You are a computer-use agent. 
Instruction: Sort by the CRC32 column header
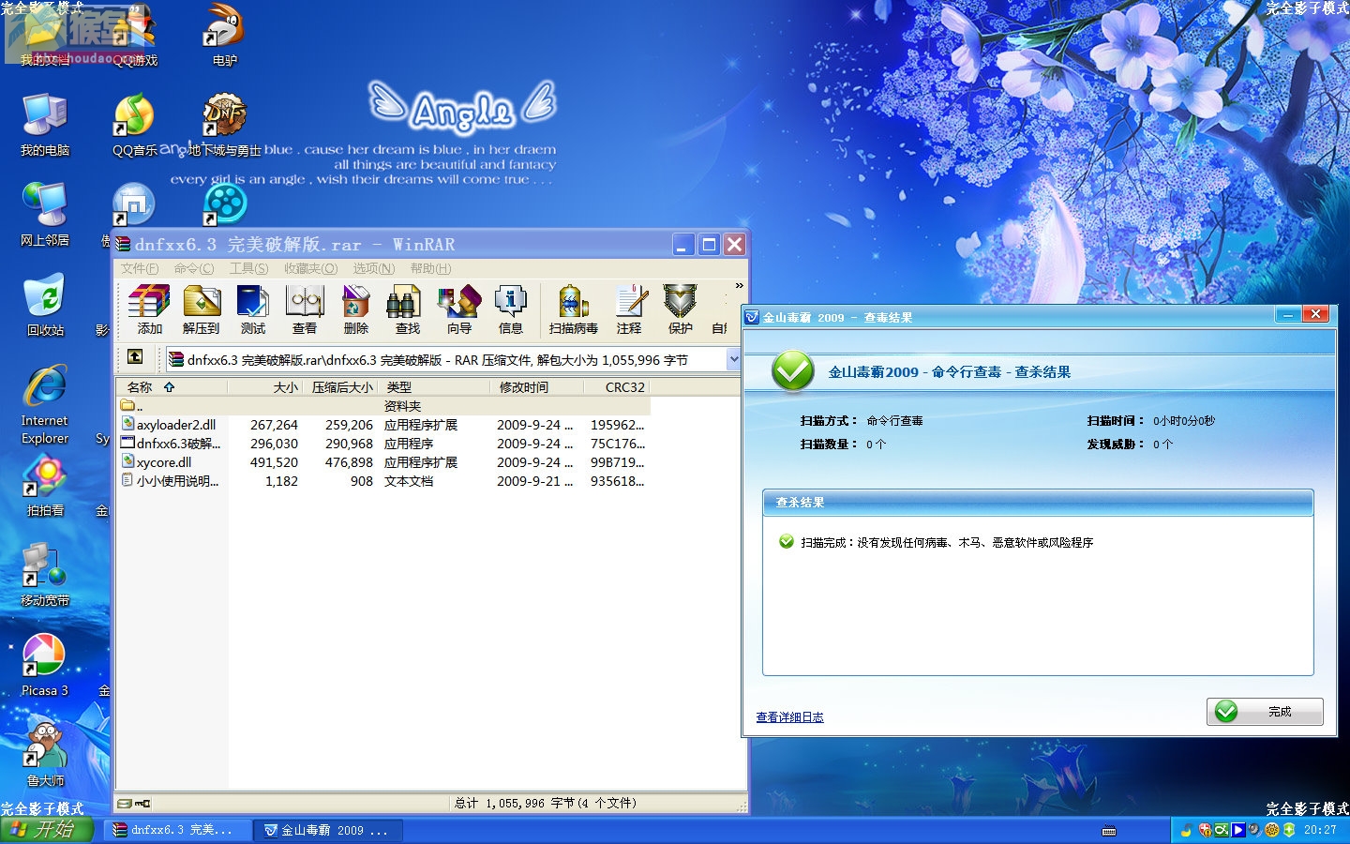click(616, 387)
